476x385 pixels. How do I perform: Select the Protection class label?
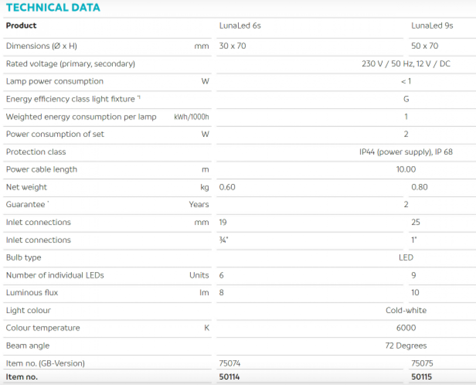coord(36,152)
